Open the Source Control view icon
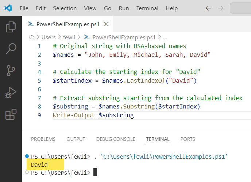251x182 pixels. point(11,70)
